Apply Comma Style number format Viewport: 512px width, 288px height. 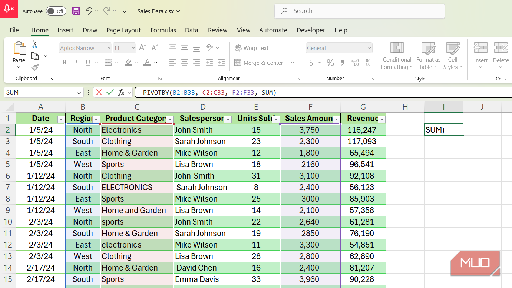342,63
